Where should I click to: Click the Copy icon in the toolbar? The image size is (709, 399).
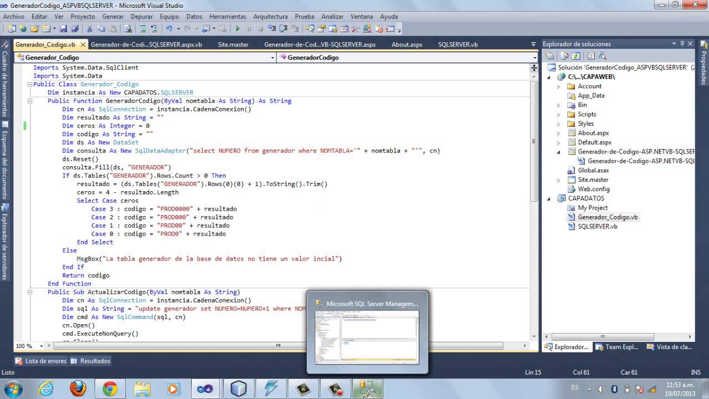(101, 28)
